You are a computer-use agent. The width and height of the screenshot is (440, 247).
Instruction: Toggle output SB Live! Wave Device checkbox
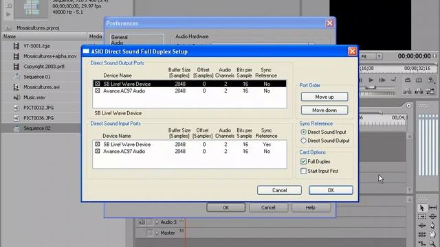point(98,84)
